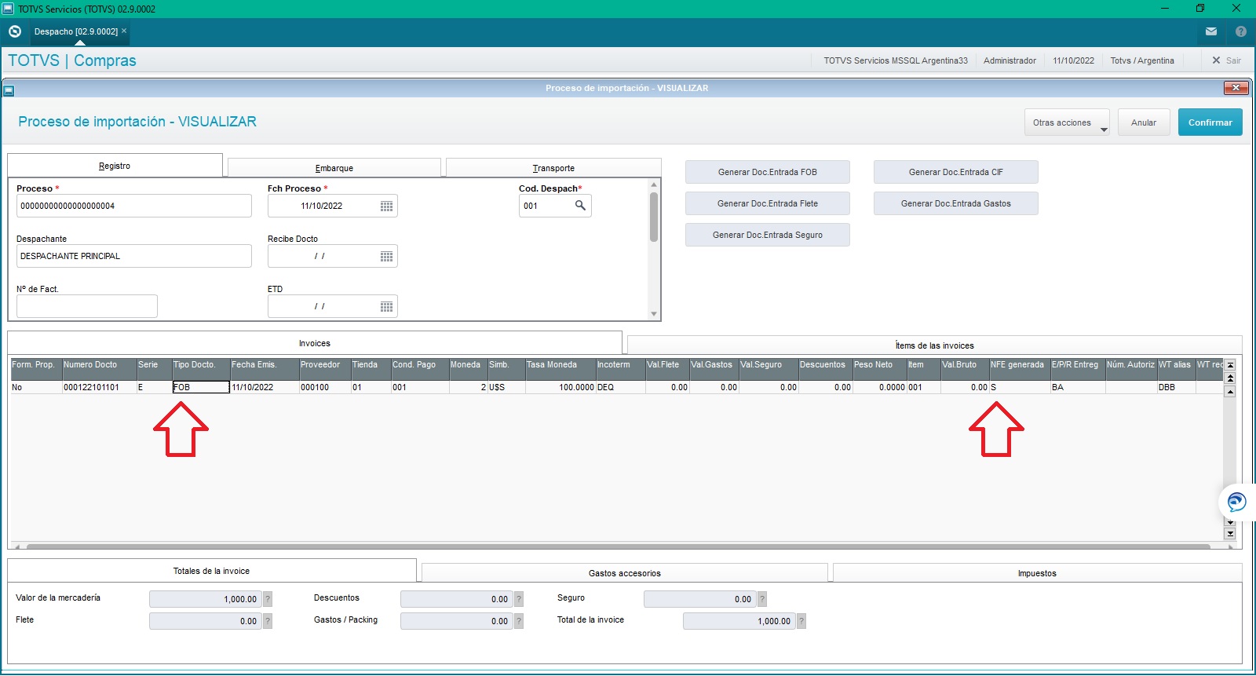Click Generar Doc.Entrada Gastos button
The height and width of the screenshot is (676, 1256).
coord(955,203)
